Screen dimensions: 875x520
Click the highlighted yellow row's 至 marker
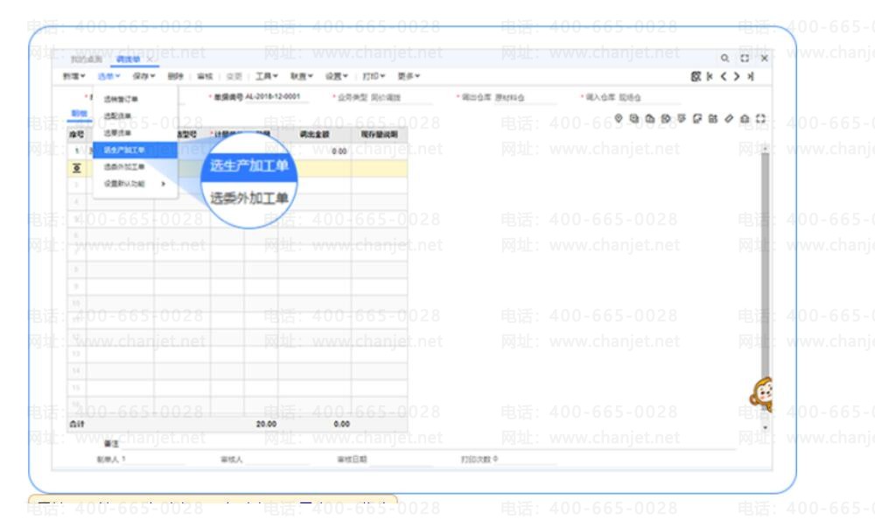click(76, 168)
